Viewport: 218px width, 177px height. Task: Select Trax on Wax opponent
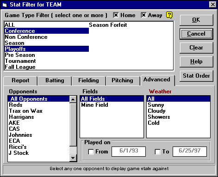click(x=39, y=111)
